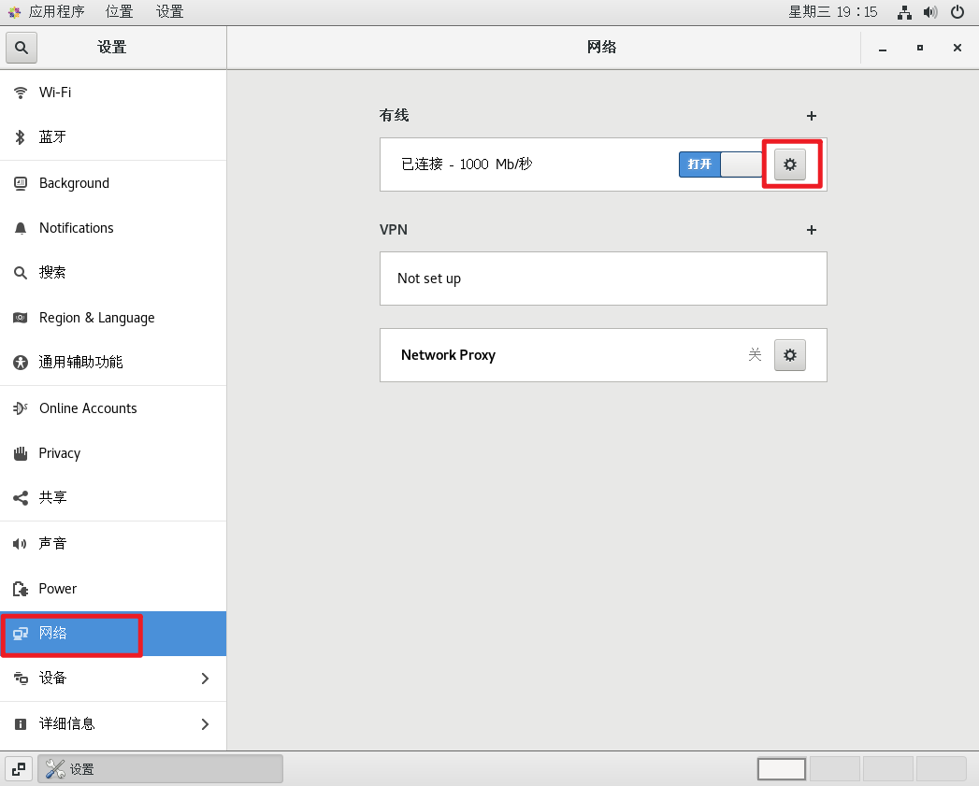
Task: Click the 关 proxy status text
Action: point(755,355)
